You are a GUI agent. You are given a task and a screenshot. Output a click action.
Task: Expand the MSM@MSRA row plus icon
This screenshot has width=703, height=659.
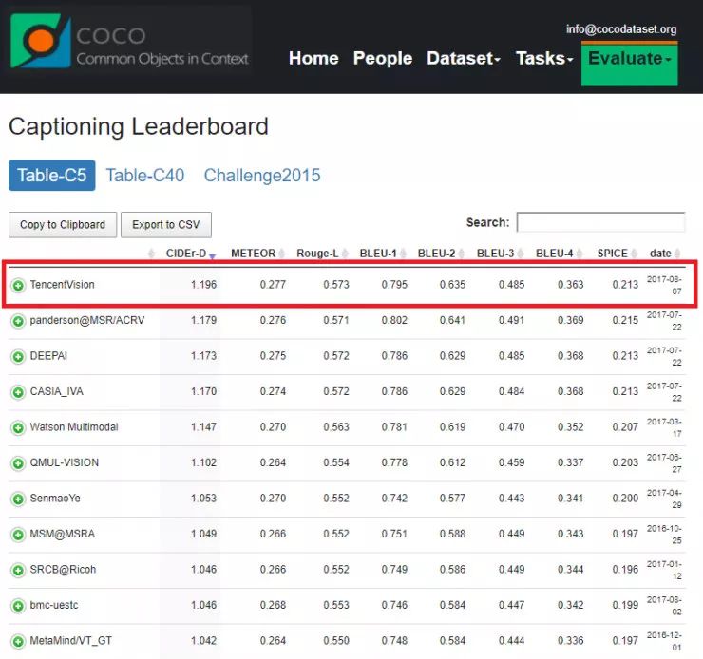point(18,535)
